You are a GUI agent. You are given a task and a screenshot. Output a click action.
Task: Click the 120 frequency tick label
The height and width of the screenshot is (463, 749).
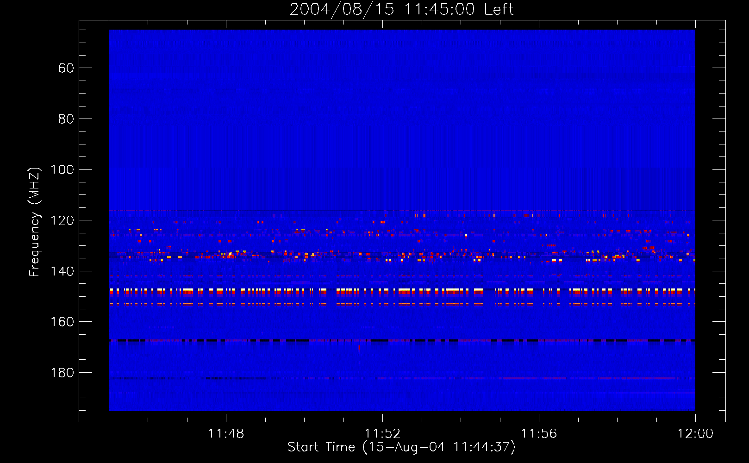pyautogui.click(x=62, y=220)
